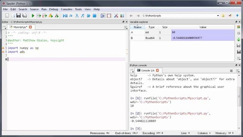This screenshot has width=243, height=137.
Task: Open a file with toolbar icon
Action: tap(13, 16)
